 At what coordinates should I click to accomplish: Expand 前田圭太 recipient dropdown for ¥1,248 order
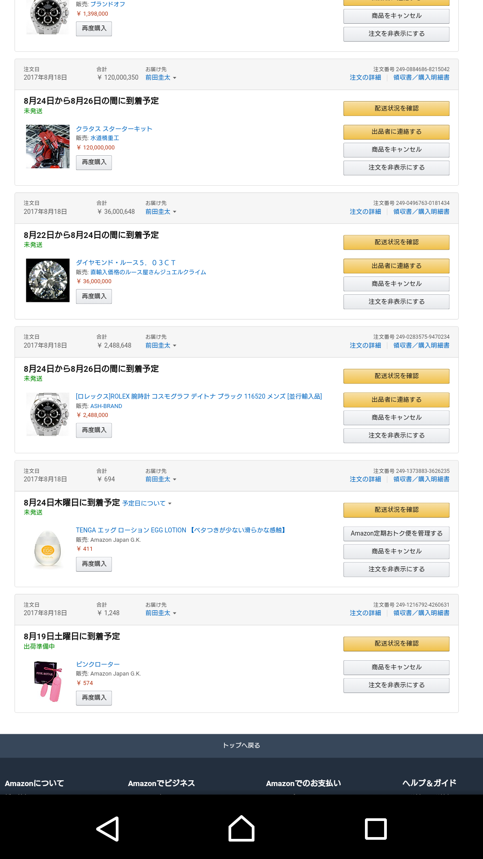161,613
